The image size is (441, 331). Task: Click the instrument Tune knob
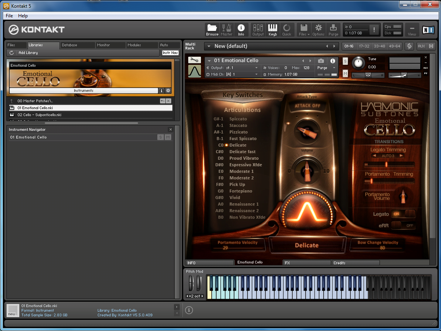click(358, 63)
